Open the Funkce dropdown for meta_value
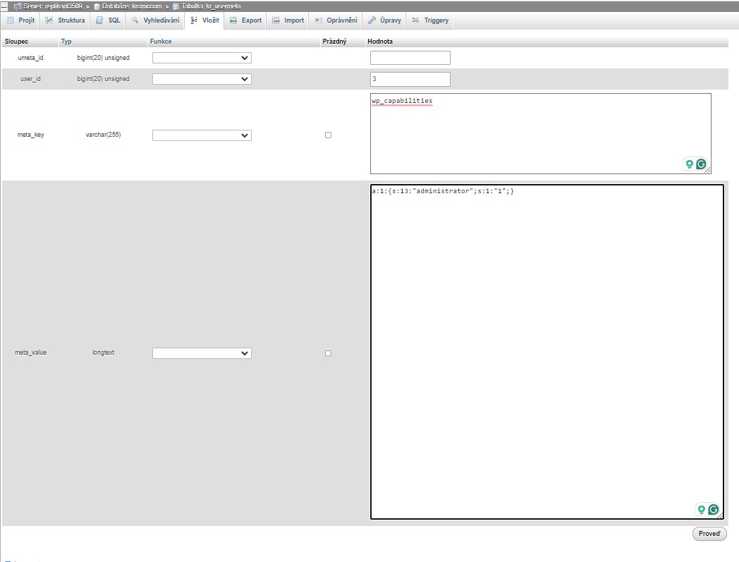Screen dimensions: 739x562 (202, 353)
